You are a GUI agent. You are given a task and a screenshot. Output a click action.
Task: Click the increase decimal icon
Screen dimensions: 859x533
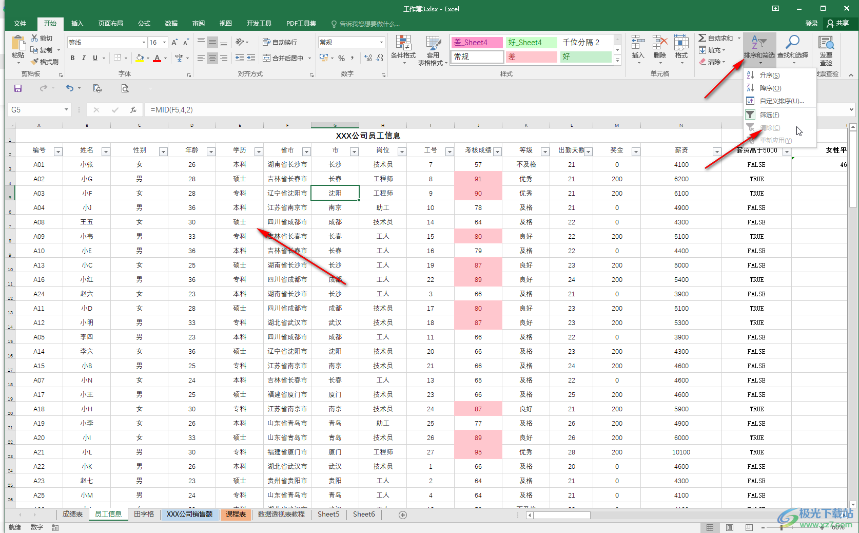tap(368, 58)
